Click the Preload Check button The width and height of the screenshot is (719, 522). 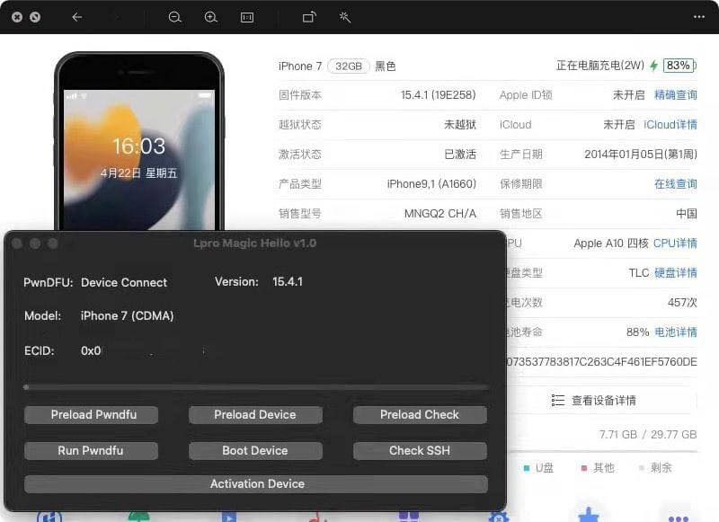coord(420,415)
